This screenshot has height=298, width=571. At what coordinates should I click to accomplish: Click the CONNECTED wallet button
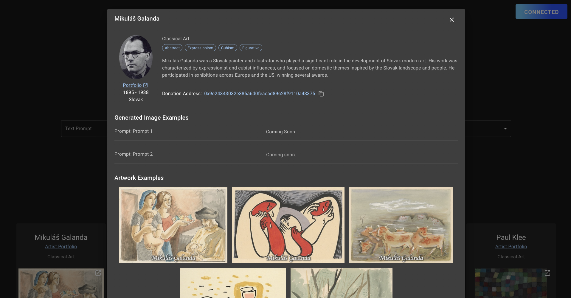[541, 12]
